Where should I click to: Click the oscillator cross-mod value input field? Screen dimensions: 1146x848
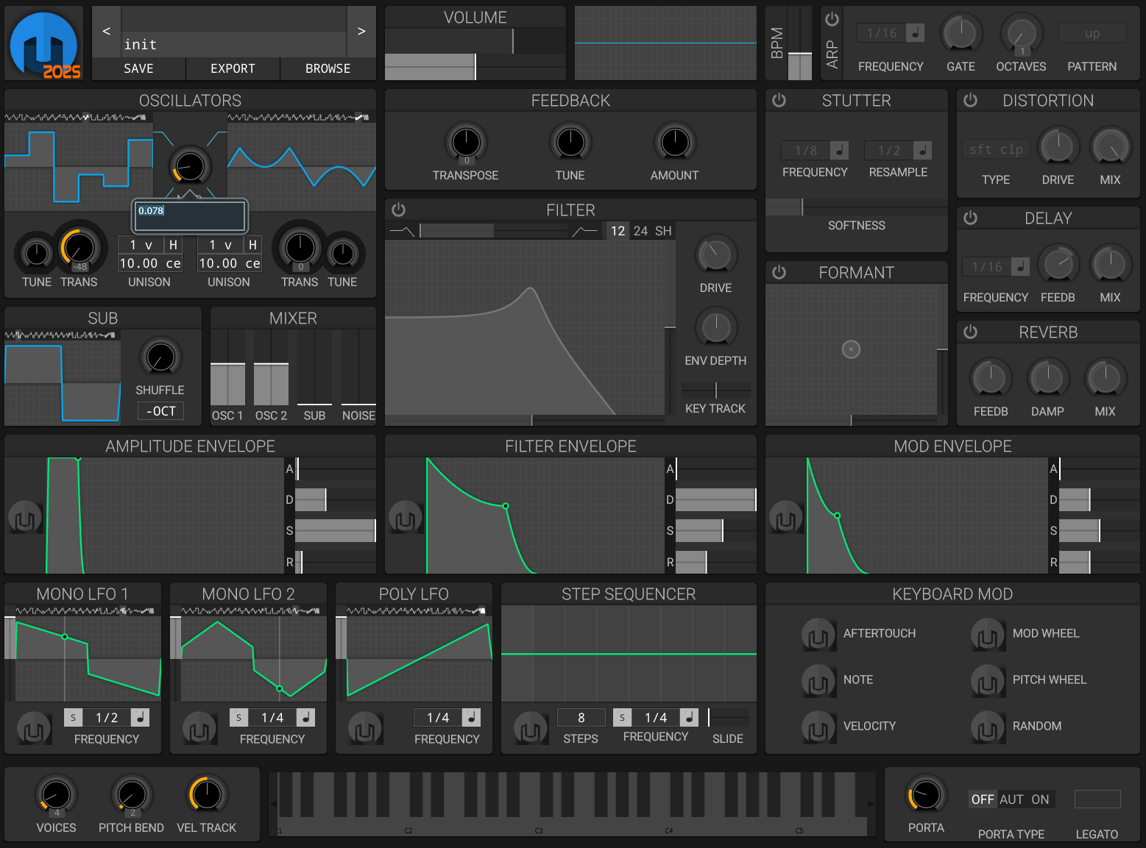pos(189,215)
